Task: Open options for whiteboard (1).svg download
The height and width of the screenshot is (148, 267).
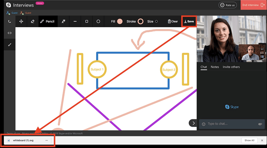Action: [47, 140]
